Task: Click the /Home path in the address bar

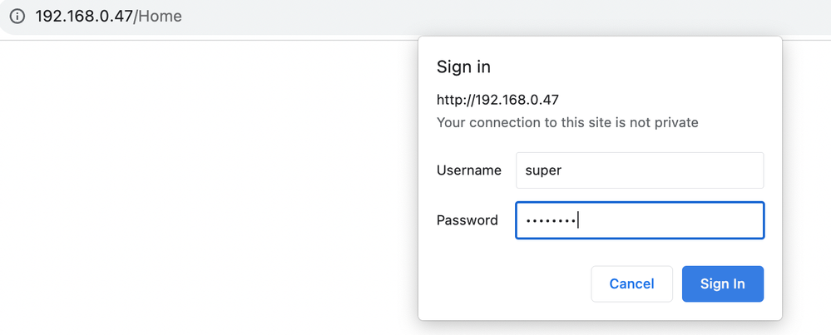Action: (158, 17)
